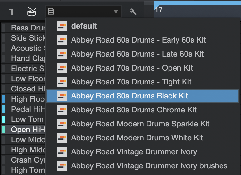Select the Open HiHat row
Image resolution: width=241 pixels, height=175 pixels.
pos(23,130)
